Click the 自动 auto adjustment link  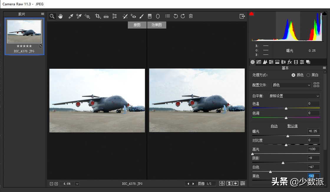pos(274,126)
